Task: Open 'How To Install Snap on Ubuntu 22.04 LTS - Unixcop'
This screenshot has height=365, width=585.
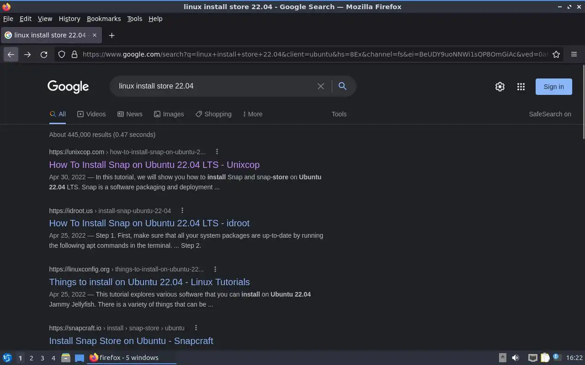Action: click(x=154, y=165)
